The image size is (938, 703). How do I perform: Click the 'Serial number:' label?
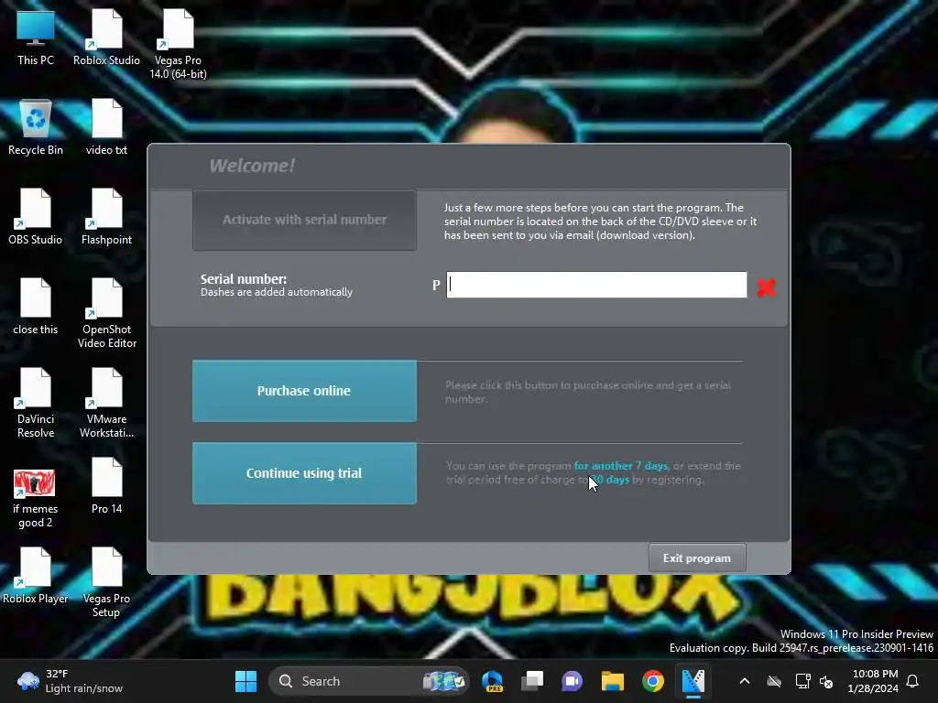pyautogui.click(x=244, y=279)
